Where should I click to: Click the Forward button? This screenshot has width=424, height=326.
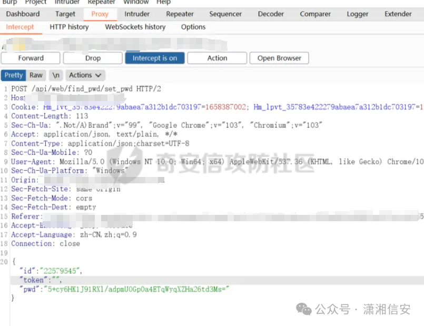31,58
